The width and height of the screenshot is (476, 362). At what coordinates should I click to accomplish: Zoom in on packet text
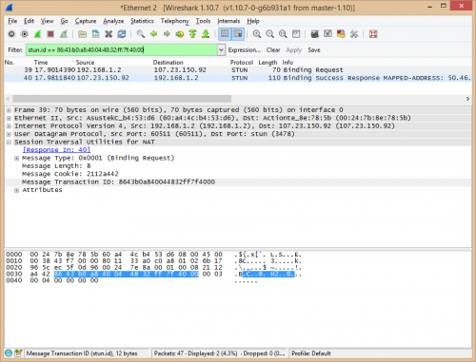(x=257, y=34)
